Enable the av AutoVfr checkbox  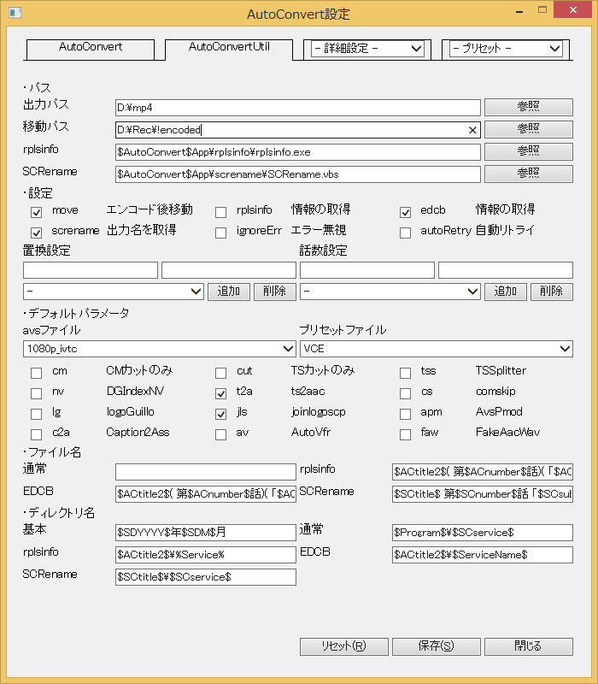point(221,435)
